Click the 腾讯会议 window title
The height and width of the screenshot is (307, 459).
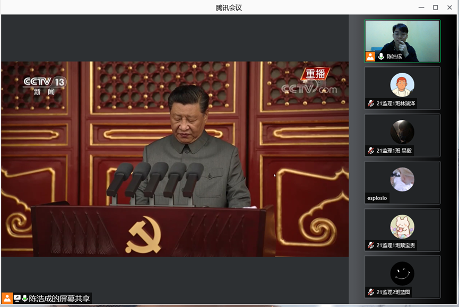coord(229,7)
